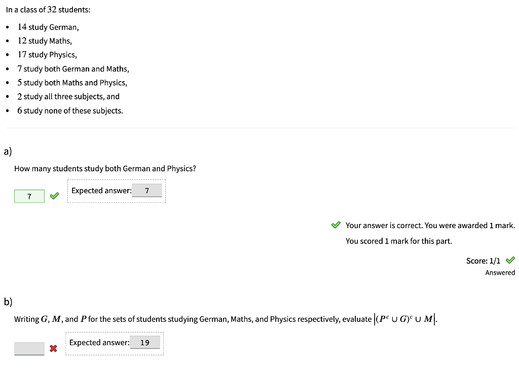
Task: Click the green tick beside Score: 1/1
Action: point(510,261)
